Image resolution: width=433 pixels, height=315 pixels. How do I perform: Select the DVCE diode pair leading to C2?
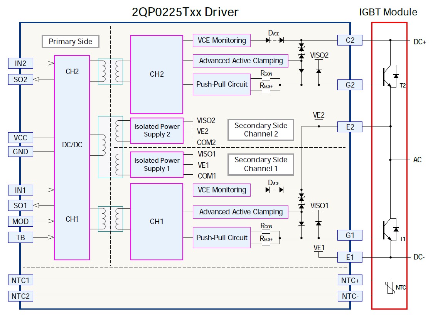coord(275,40)
